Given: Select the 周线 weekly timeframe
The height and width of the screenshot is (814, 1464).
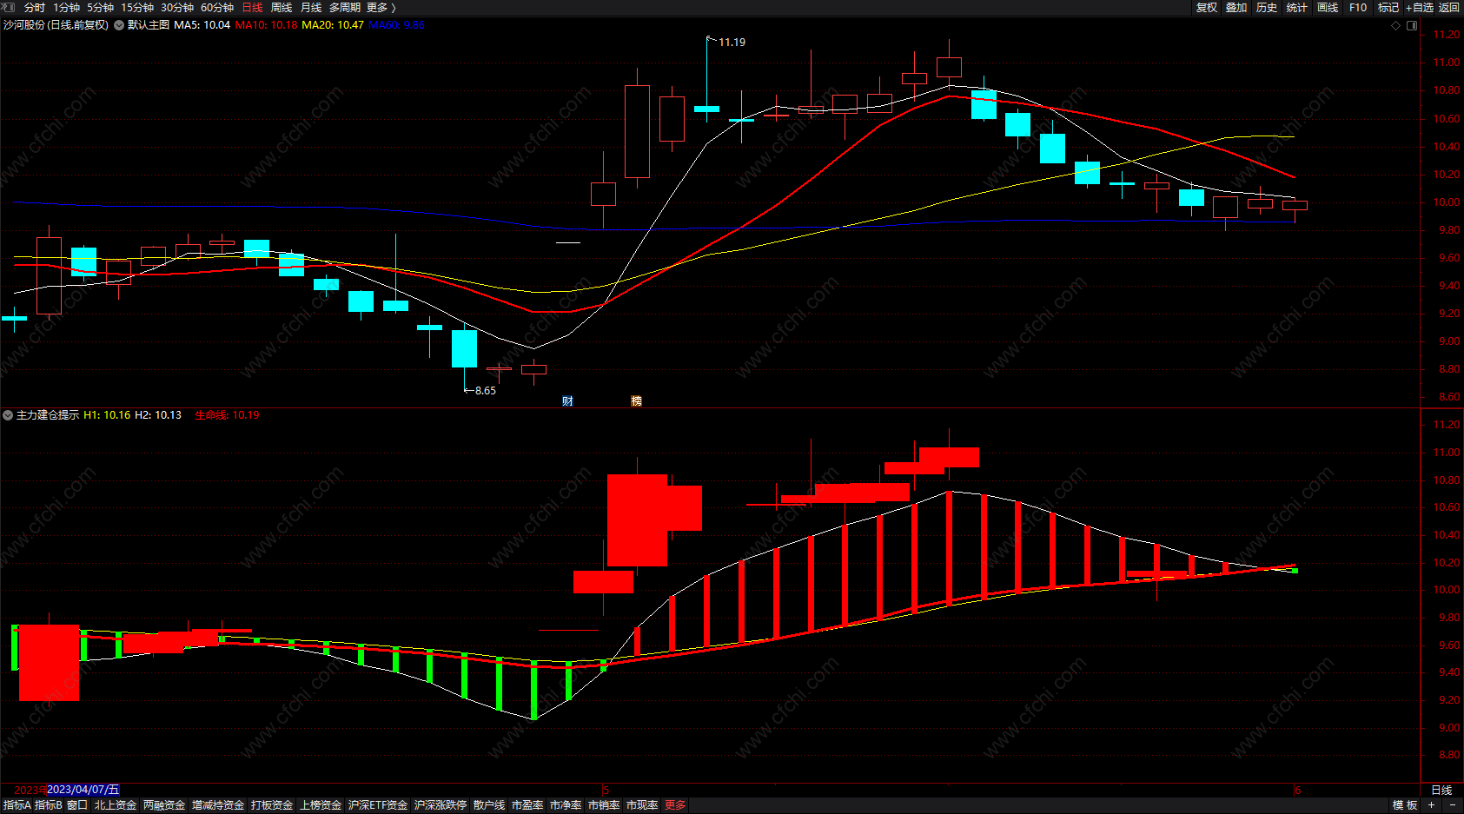Looking at the screenshot, I should pyautogui.click(x=282, y=7).
